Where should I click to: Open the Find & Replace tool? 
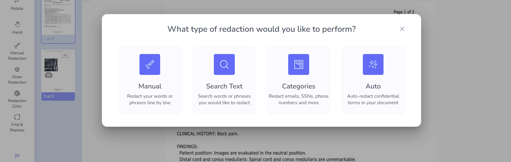(17, 123)
